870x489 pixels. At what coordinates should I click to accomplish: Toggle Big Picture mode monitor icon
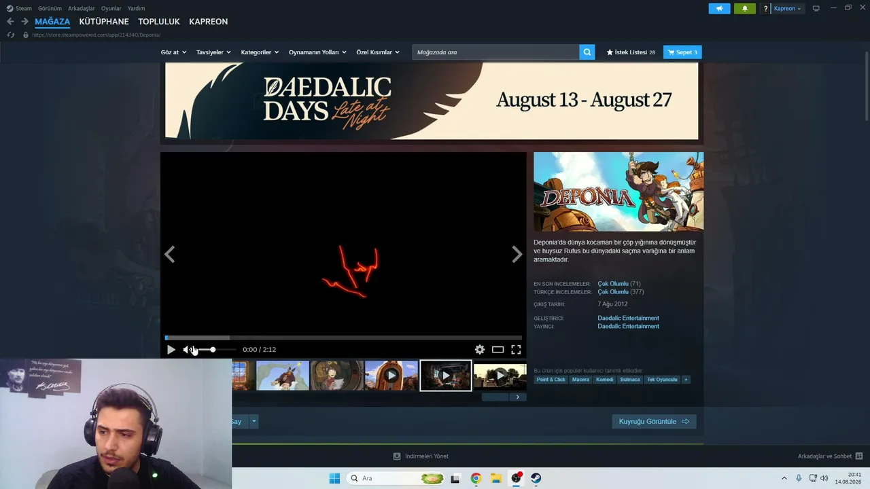[x=816, y=9]
